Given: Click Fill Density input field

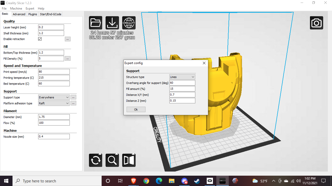Looking at the screenshot, I should (51, 59).
